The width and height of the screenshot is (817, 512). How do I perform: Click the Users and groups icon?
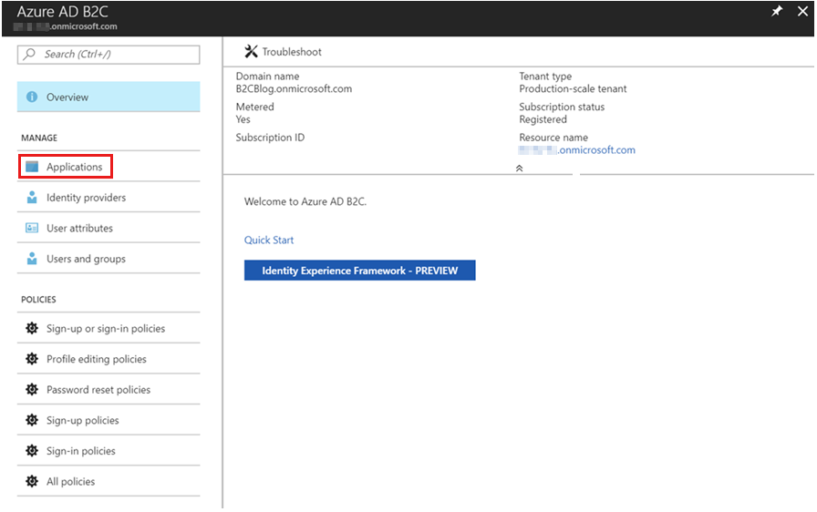point(32,259)
